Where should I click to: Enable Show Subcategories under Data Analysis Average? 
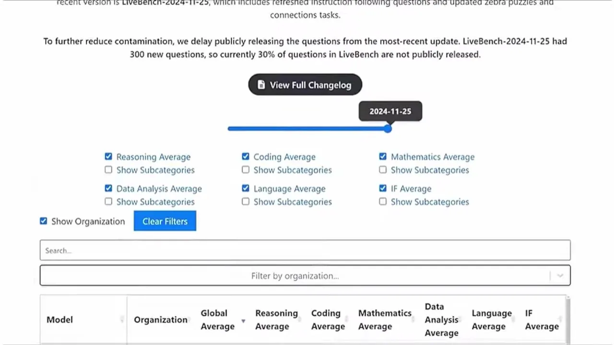point(108,202)
